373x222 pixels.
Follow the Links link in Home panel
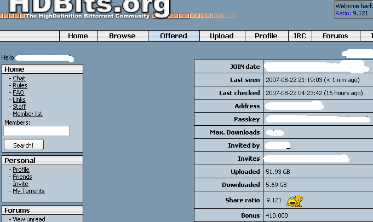tap(19, 100)
